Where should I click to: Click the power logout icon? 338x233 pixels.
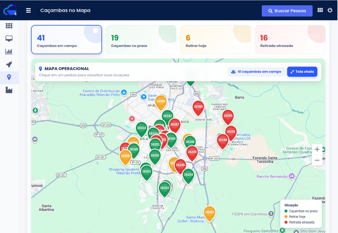coord(330,10)
